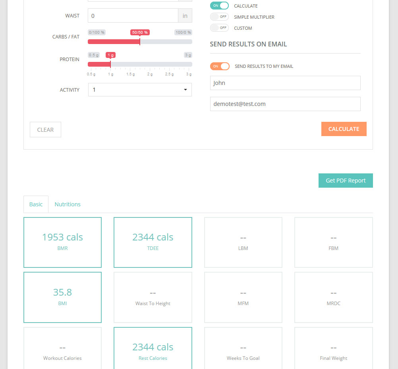Switch to the Nutritions tab

pos(68,204)
